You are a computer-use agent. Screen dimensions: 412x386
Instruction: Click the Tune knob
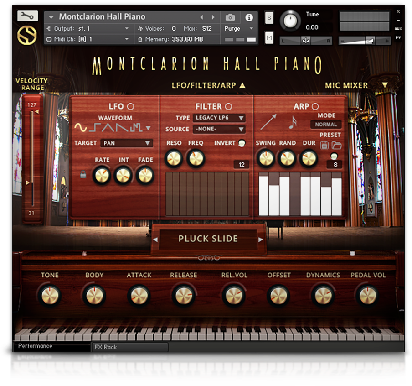290,21
